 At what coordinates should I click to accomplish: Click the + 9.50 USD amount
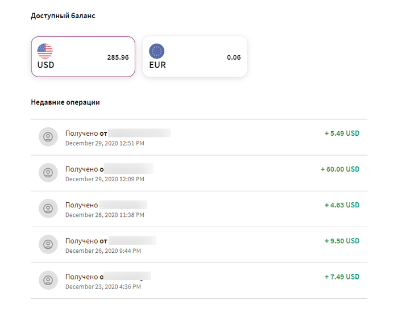(x=342, y=241)
